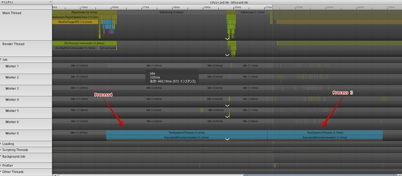Click the Worker 2 row label

(x=12, y=77)
